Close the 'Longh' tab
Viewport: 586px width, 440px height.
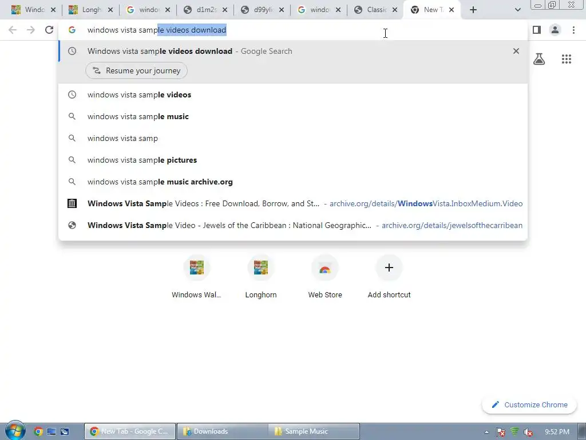[x=110, y=10]
